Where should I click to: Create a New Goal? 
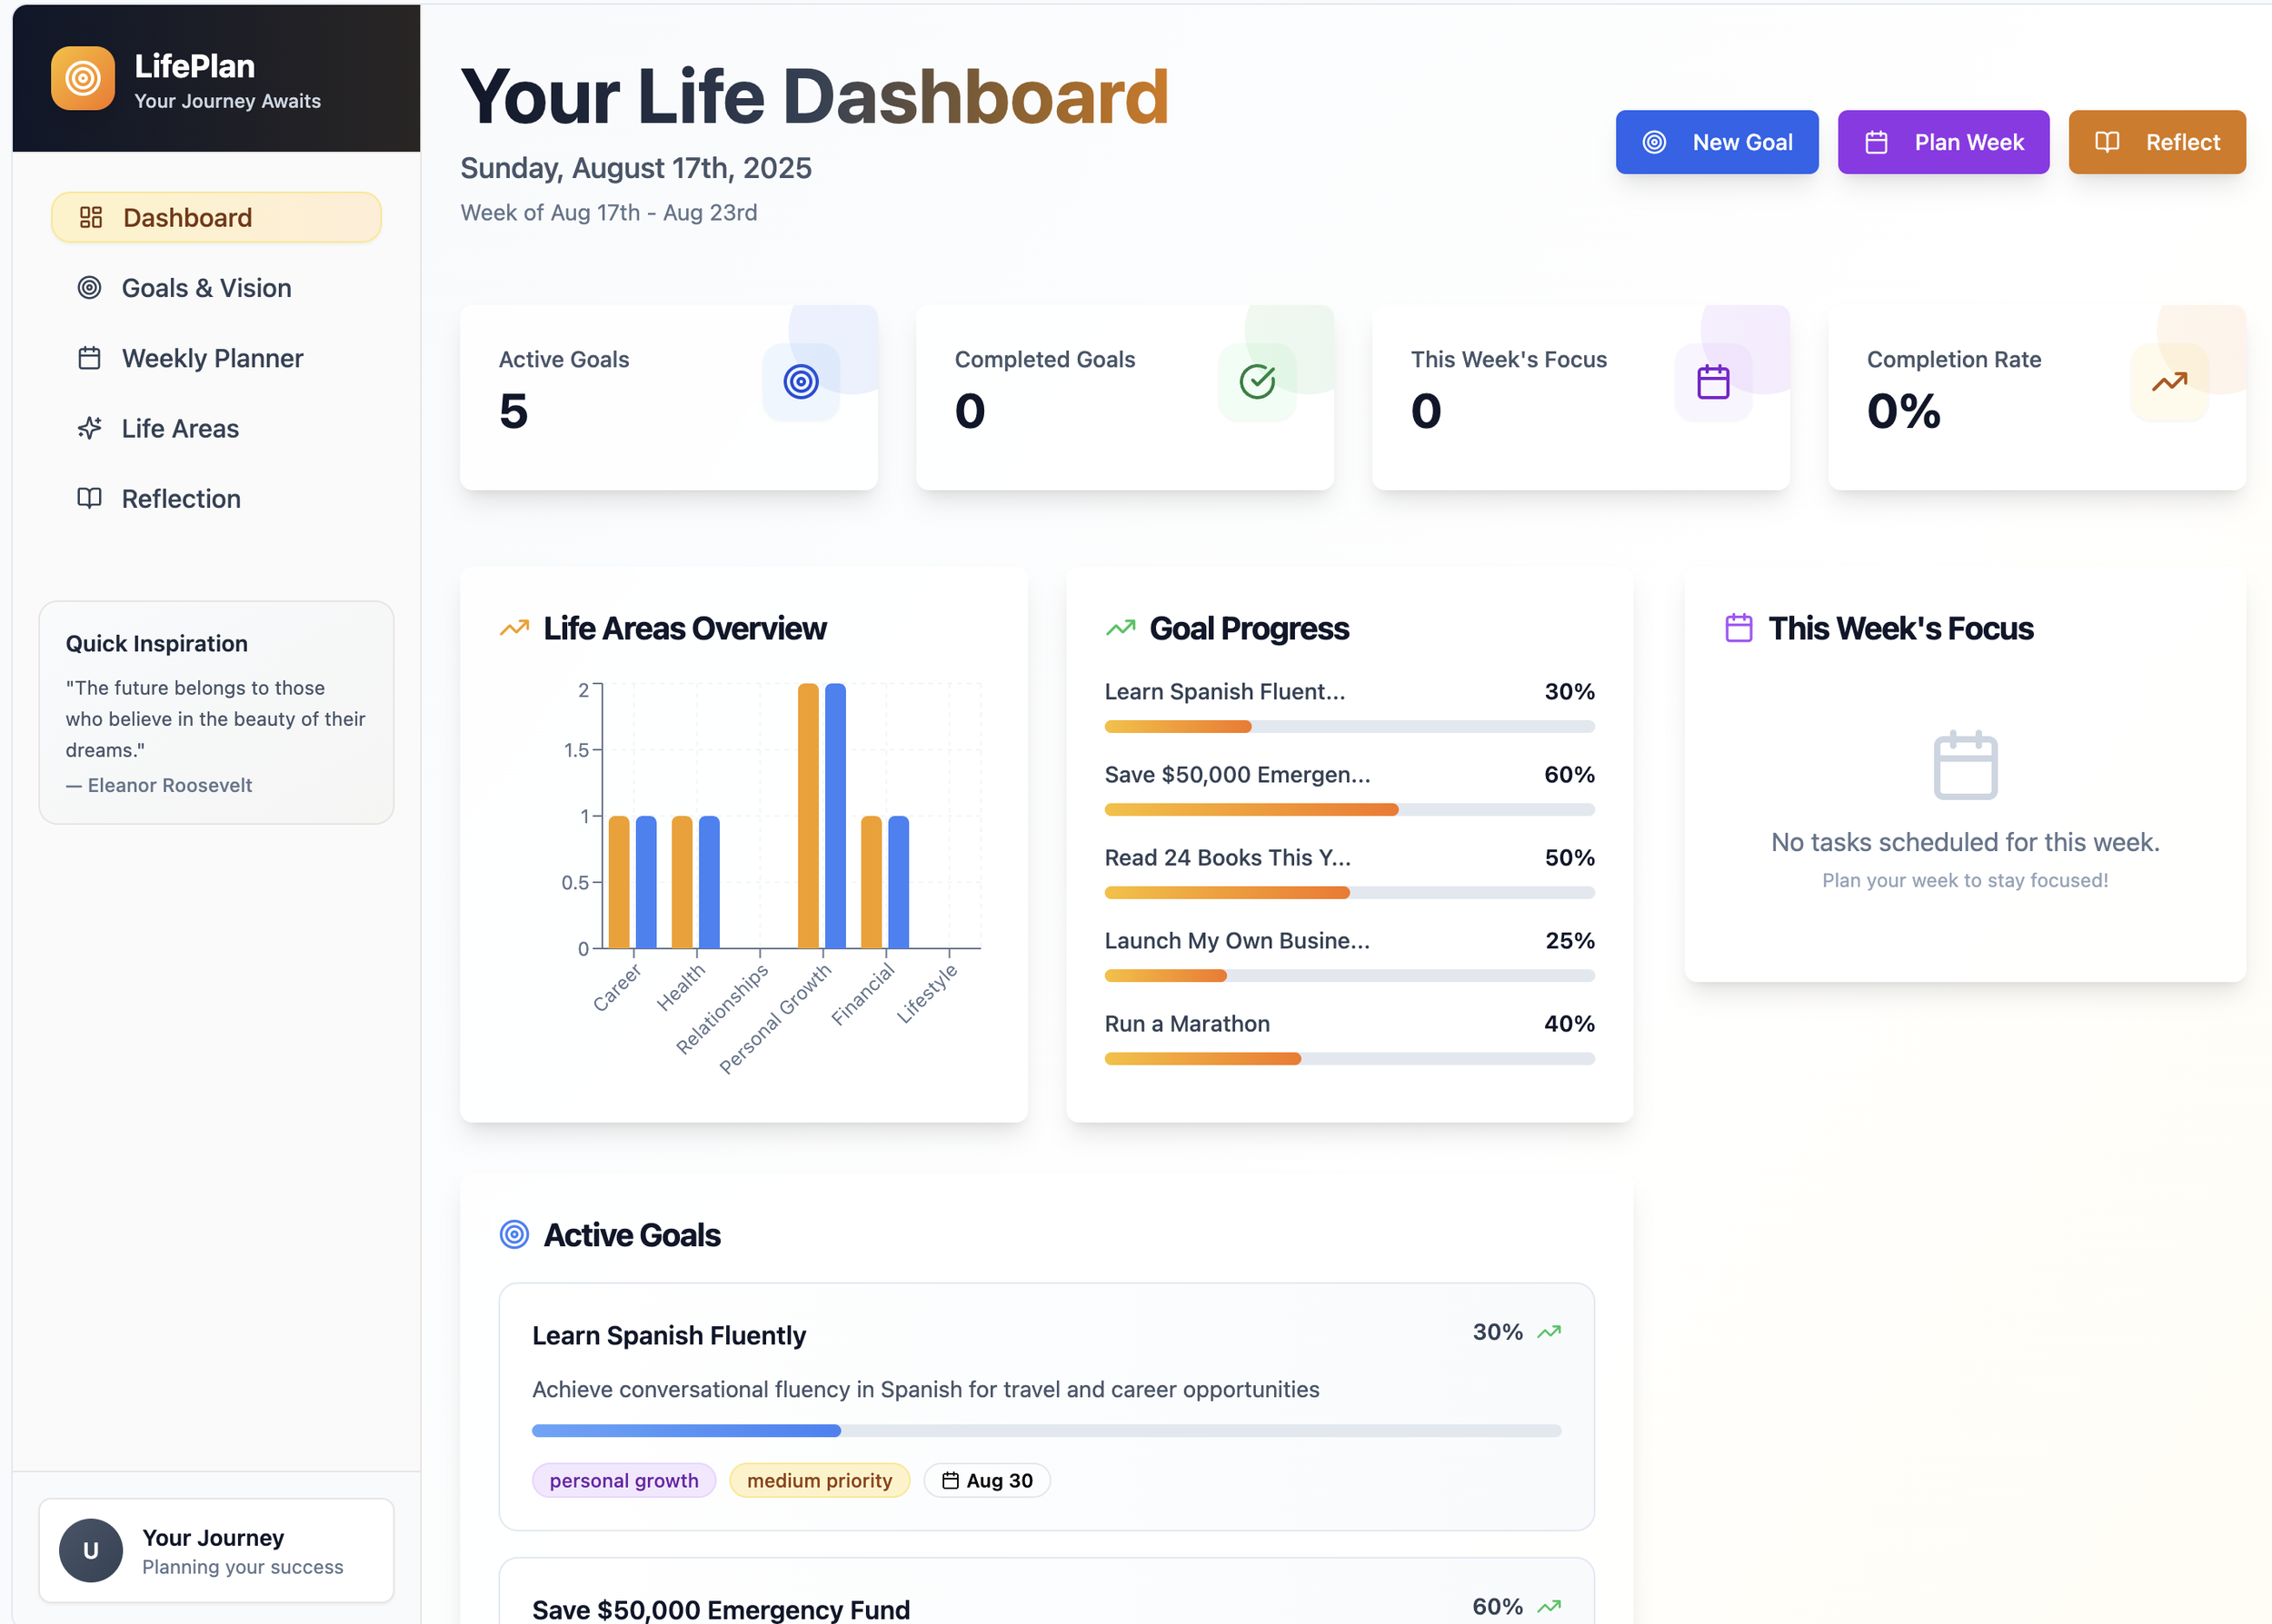(x=1717, y=142)
